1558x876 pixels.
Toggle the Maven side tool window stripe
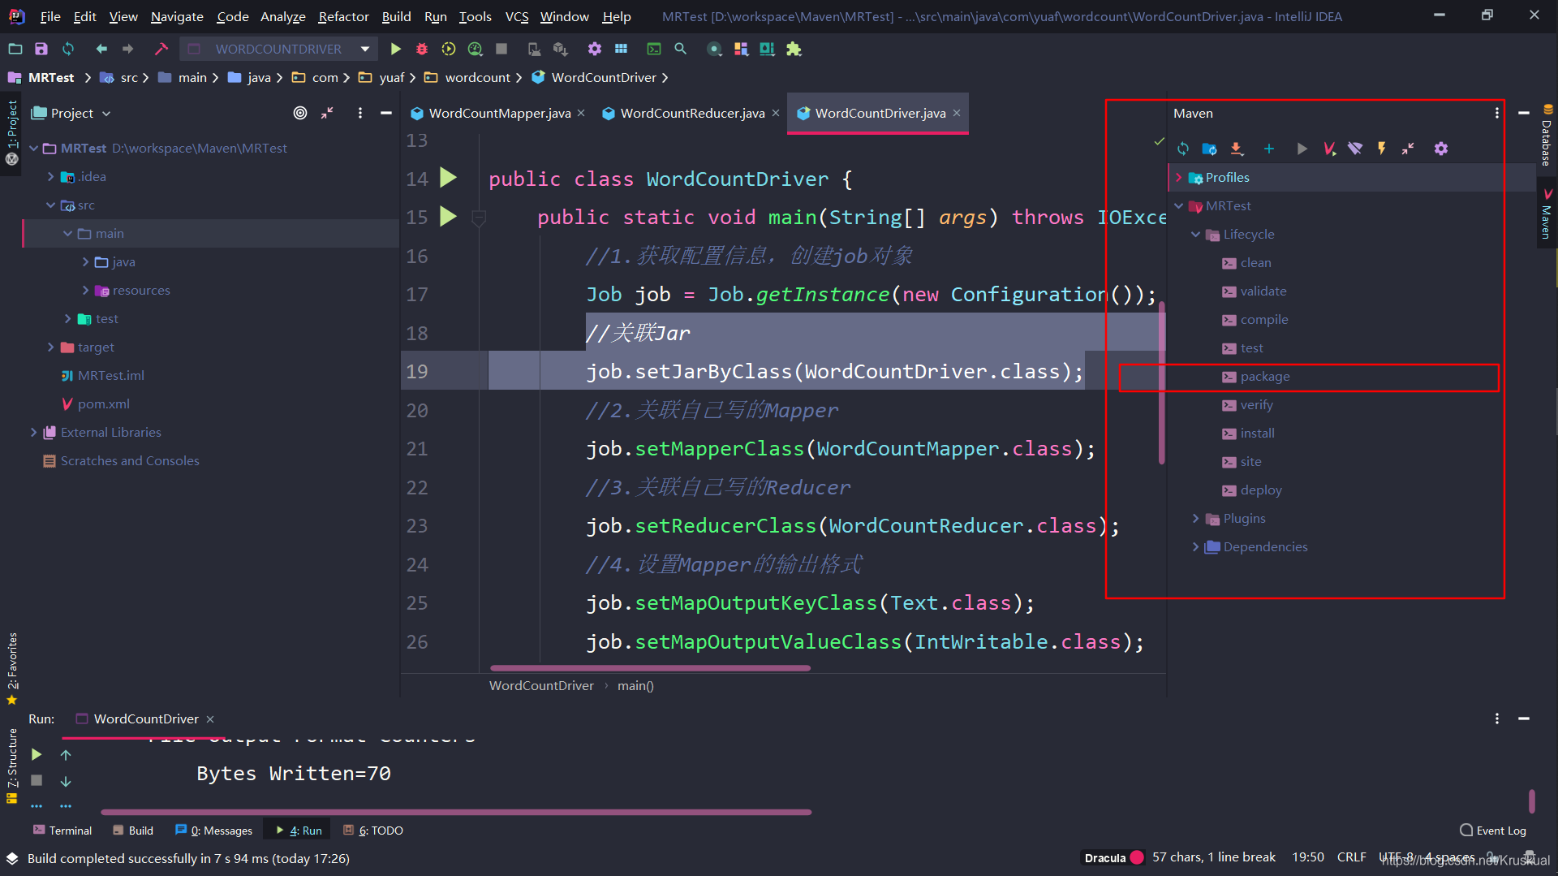1547,214
